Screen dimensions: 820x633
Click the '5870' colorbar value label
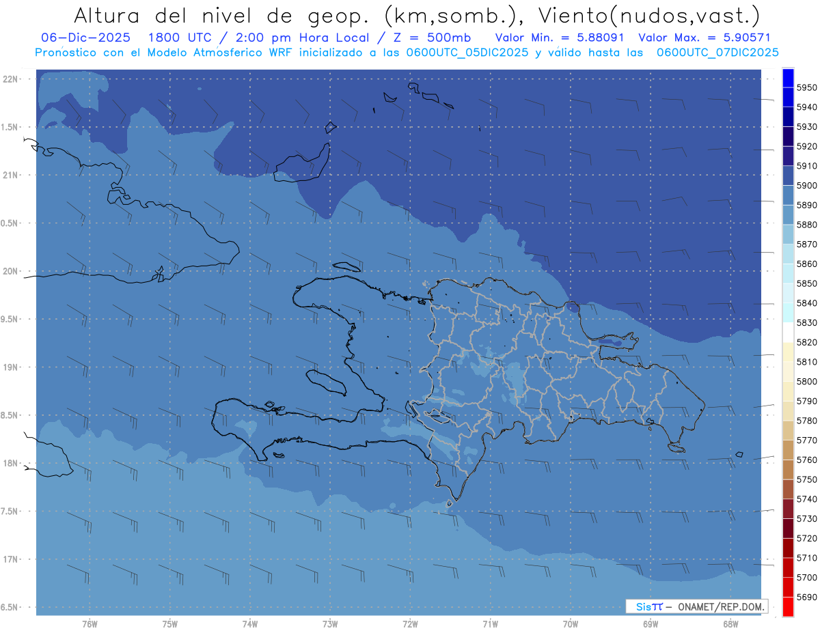click(x=807, y=244)
